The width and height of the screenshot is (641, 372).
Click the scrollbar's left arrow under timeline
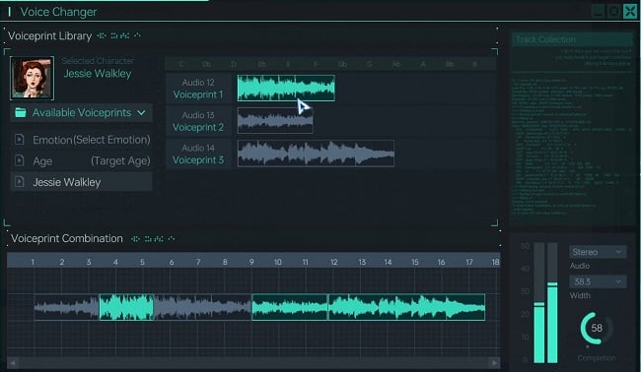click(x=13, y=362)
